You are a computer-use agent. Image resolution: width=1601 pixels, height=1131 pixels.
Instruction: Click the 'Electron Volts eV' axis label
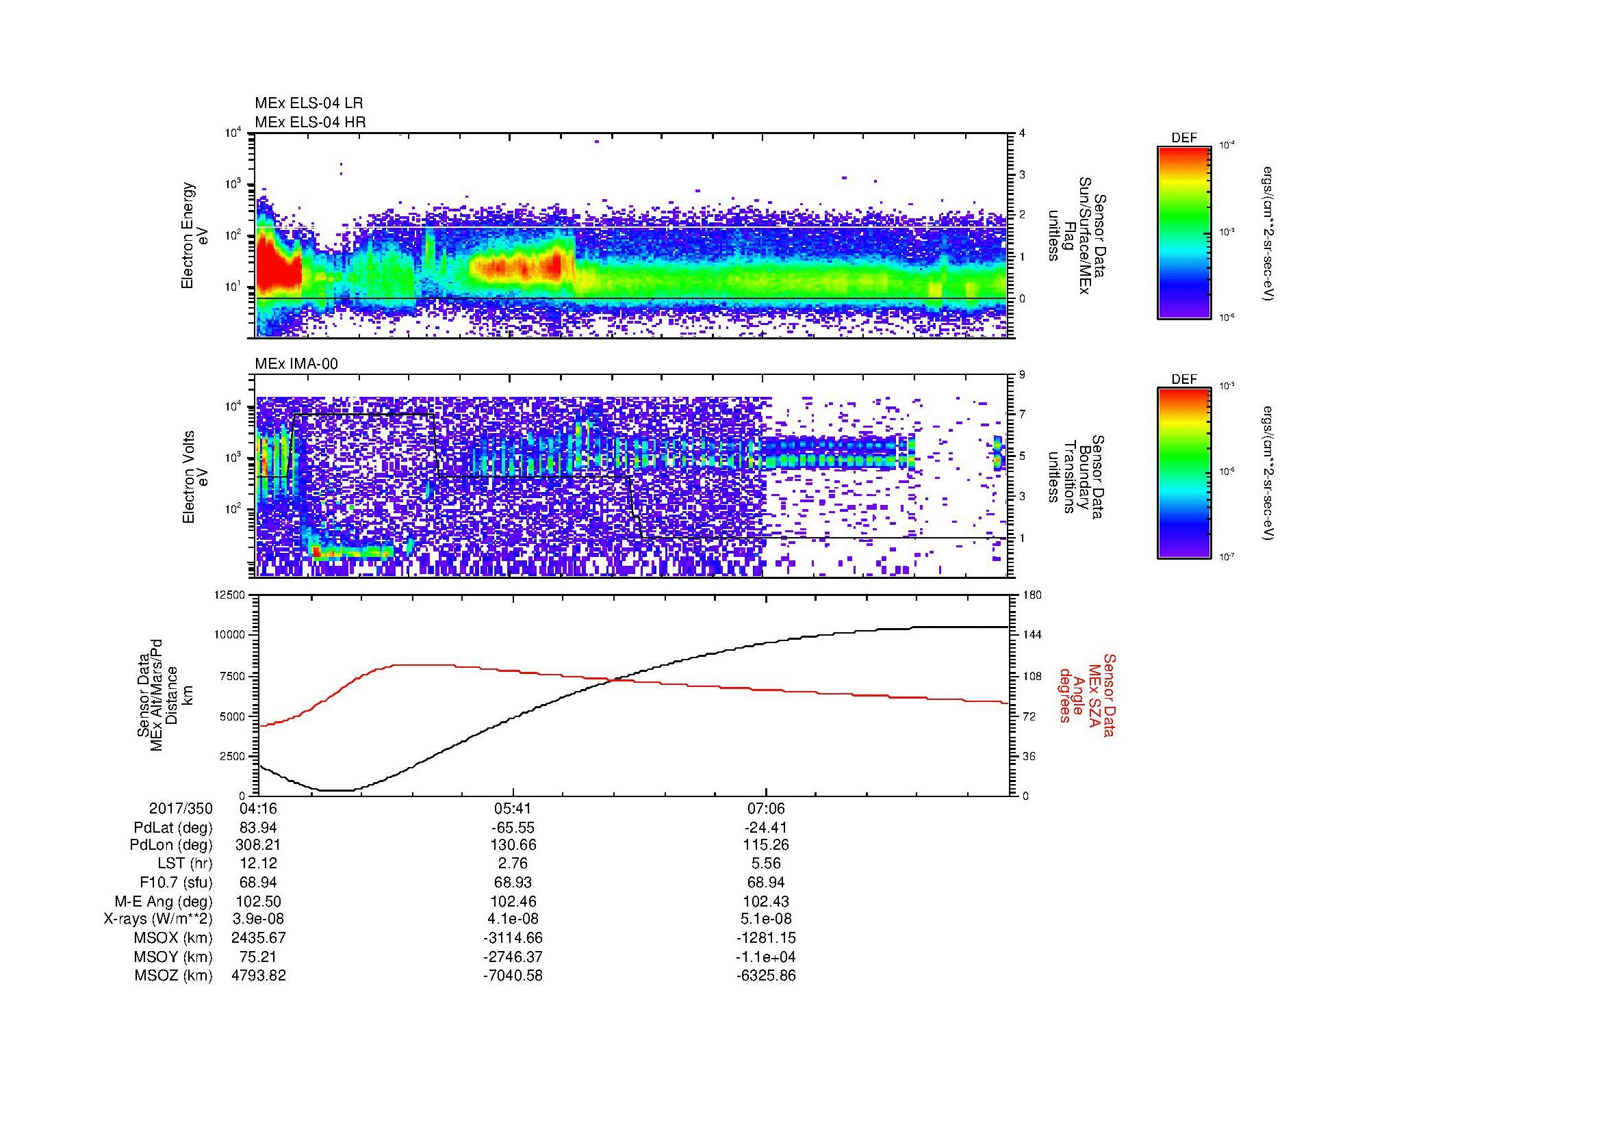[195, 477]
